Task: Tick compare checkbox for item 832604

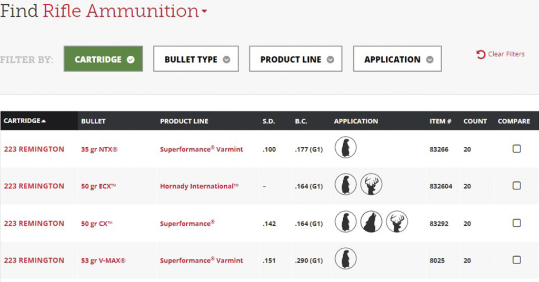Action: coord(516,186)
